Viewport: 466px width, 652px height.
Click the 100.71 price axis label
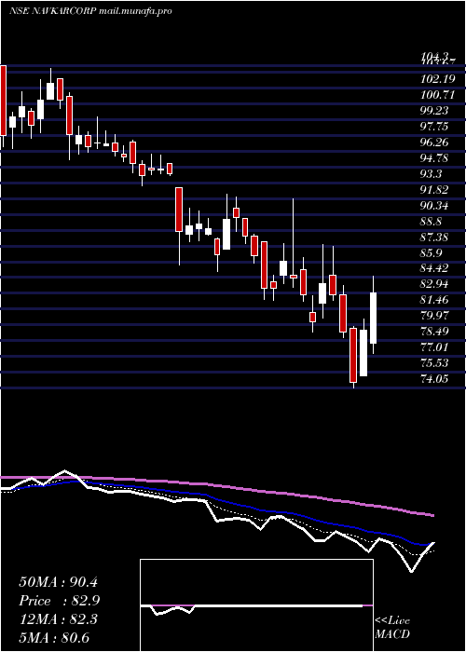(438, 95)
